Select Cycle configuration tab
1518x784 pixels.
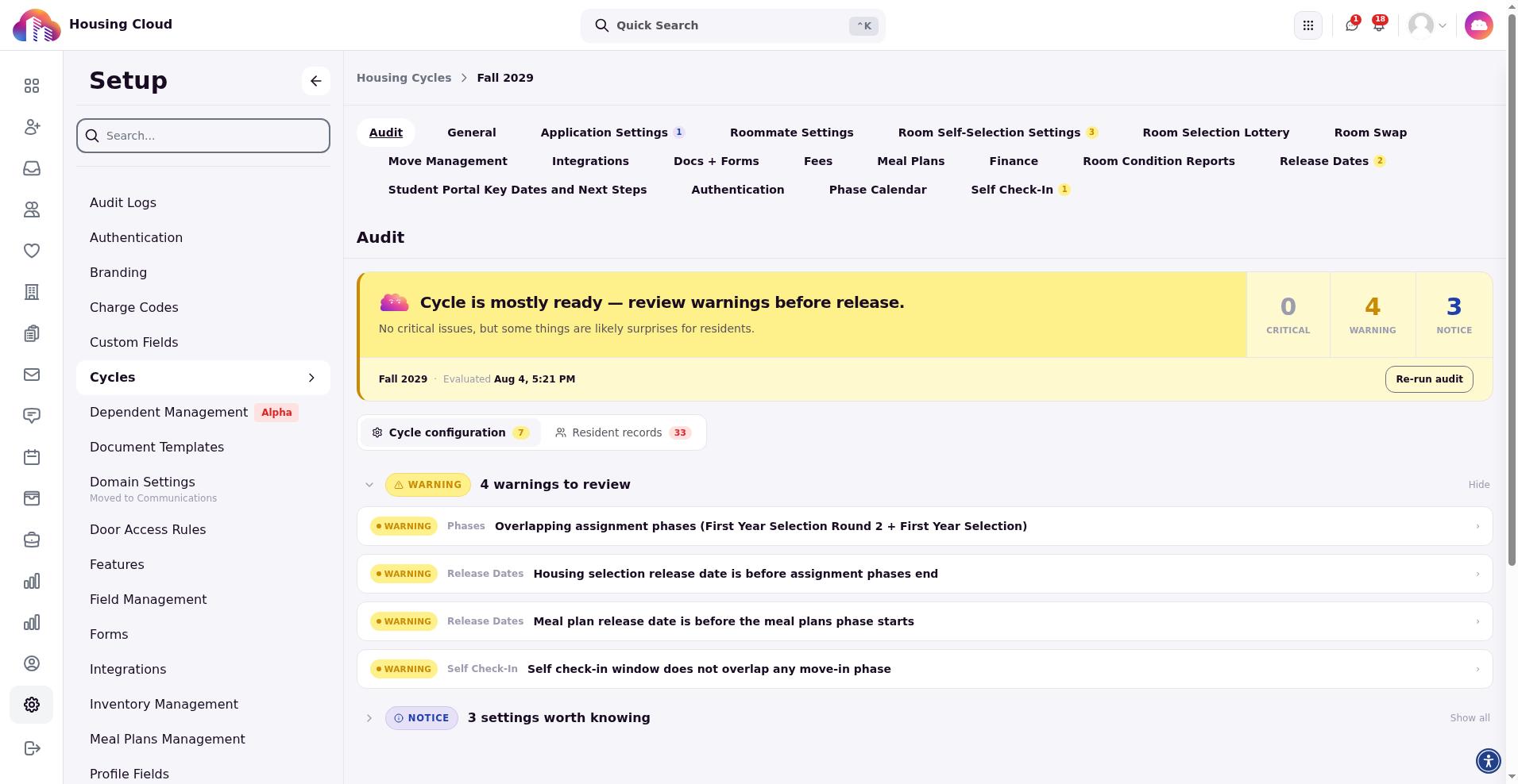point(450,432)
